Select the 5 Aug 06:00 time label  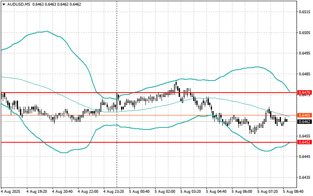(242, 192)
